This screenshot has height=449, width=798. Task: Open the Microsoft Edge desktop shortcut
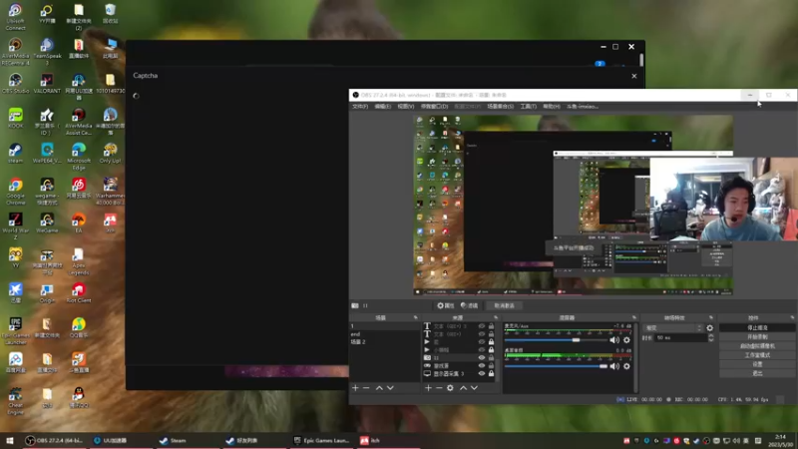click(79, 156)
